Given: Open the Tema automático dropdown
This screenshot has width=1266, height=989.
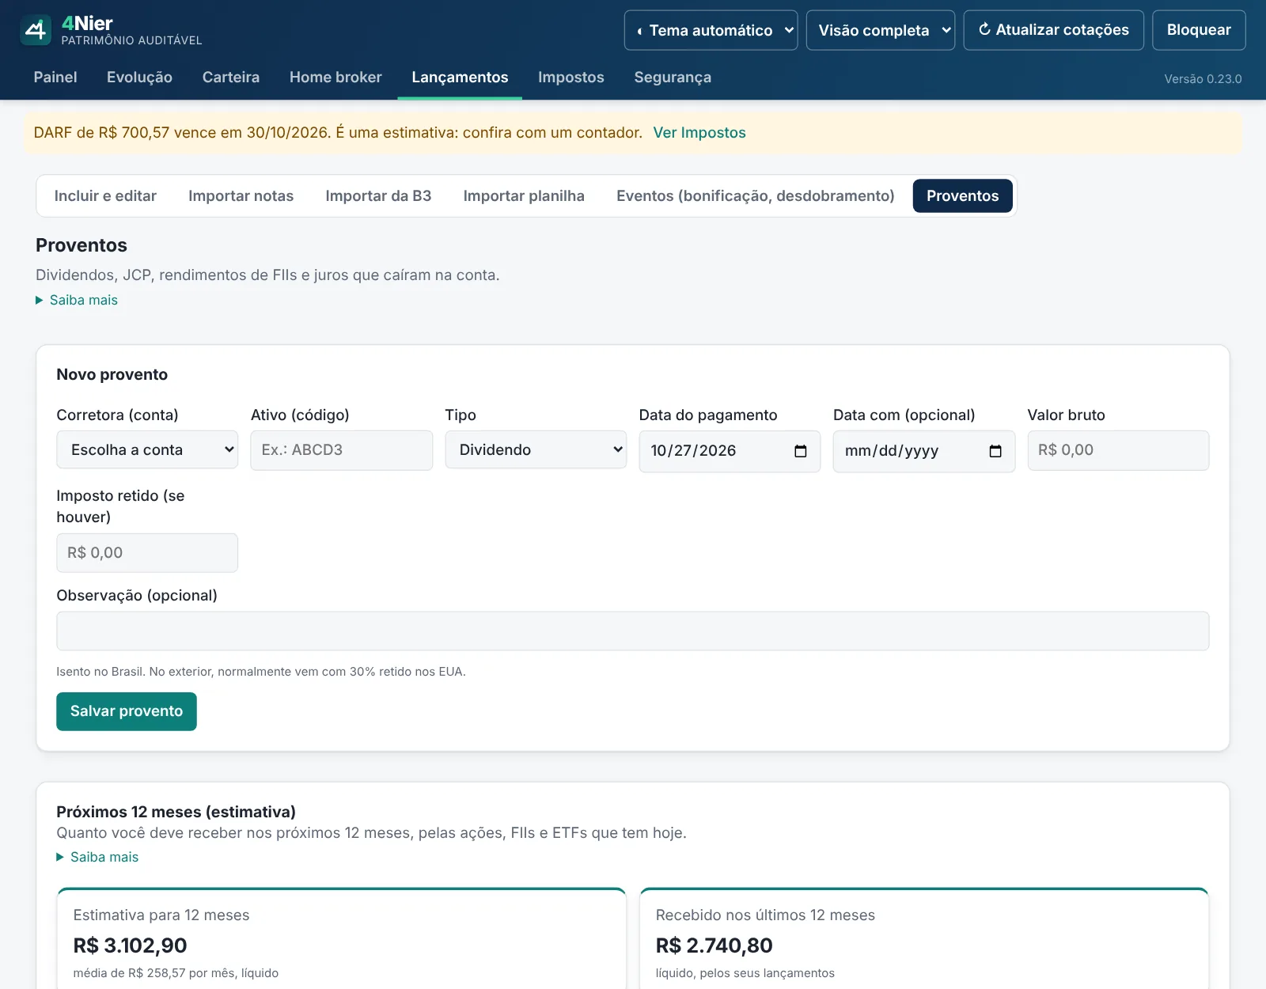Looking at the screenshot, I should tap(711, 30).
